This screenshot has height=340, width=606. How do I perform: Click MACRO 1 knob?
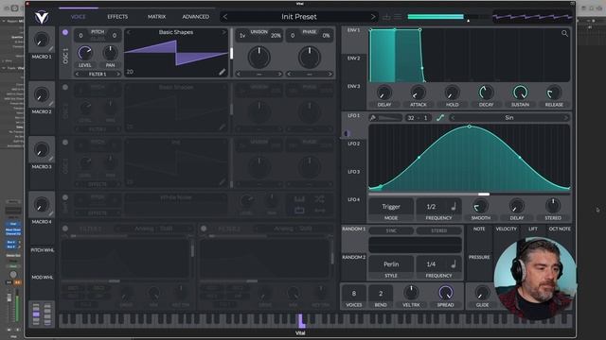point(41,40)
